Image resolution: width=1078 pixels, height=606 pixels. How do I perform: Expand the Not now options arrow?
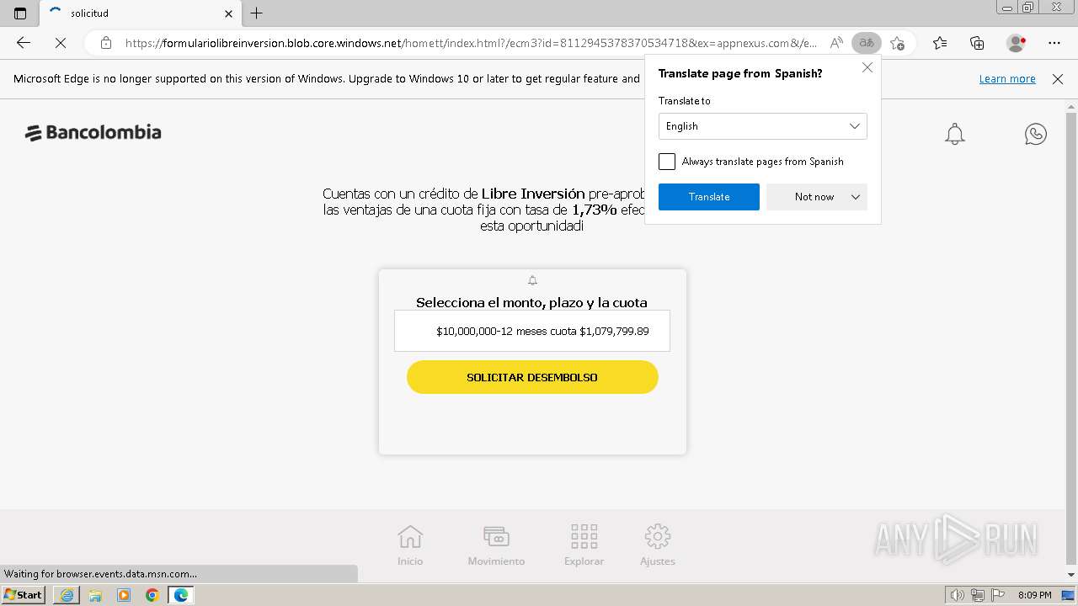(x=856, y=197)
